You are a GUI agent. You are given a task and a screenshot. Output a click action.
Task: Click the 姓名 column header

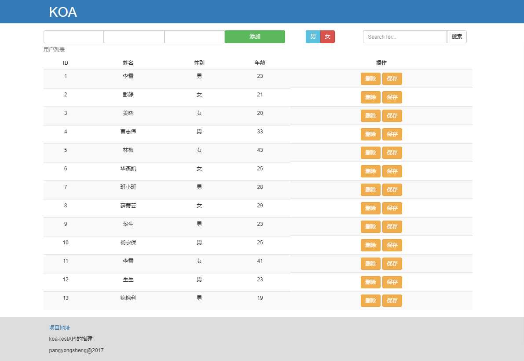(x=128, y=63)
